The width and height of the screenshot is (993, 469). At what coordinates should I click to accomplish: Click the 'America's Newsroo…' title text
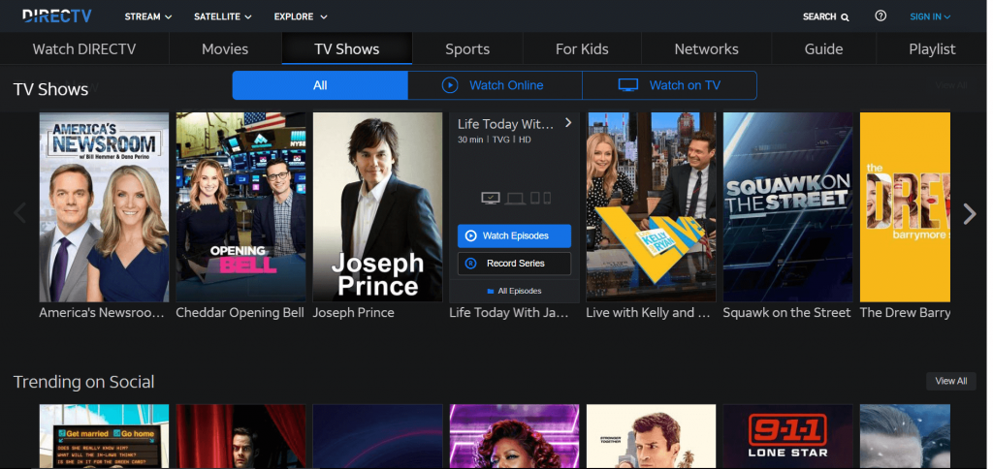pos(101,313)
